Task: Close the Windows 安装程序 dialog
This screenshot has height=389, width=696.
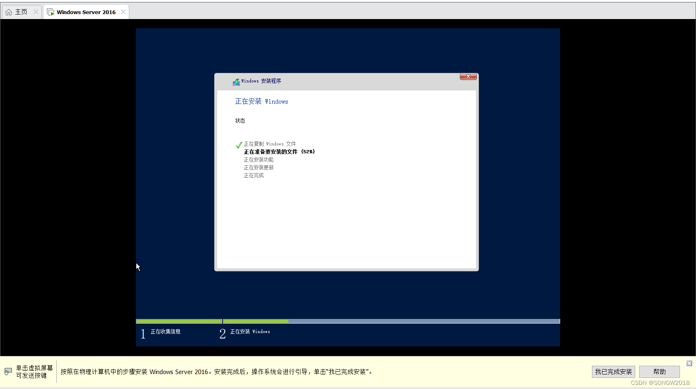Action: 468,76
